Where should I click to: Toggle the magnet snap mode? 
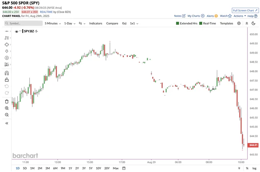(x=6, y=73)
